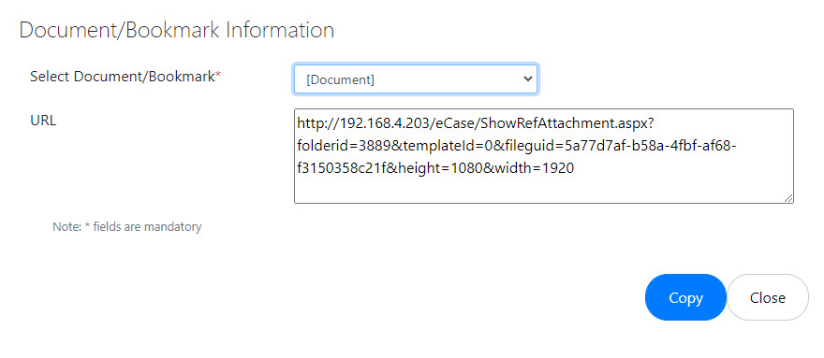Click the f3150358c21f text in URL third line
Image resolution: width=824 pixels, height=358 pixels.
pos(342,168)
